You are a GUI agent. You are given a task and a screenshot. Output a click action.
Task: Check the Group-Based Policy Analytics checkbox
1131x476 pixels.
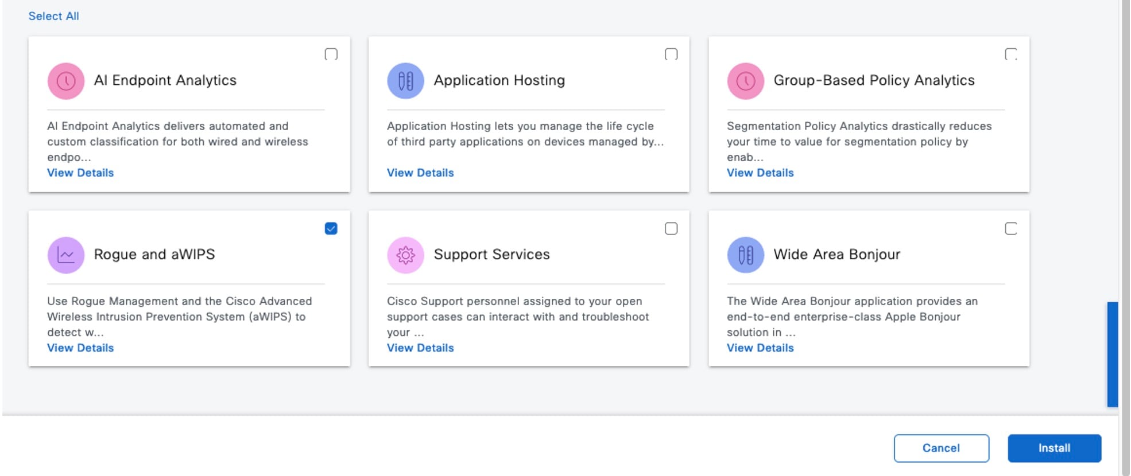(x=1010, y=54)
